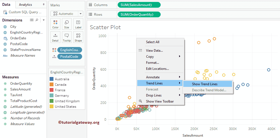Click the view-data grid icon in Dimensions header

pyautogui.click(x=32, y=20)
